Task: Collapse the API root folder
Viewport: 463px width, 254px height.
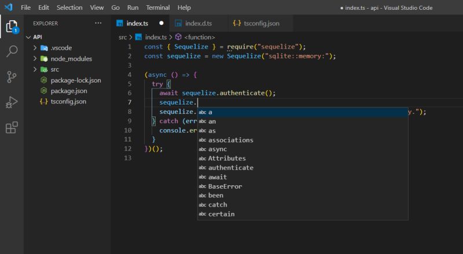Action: pos(28,37)
